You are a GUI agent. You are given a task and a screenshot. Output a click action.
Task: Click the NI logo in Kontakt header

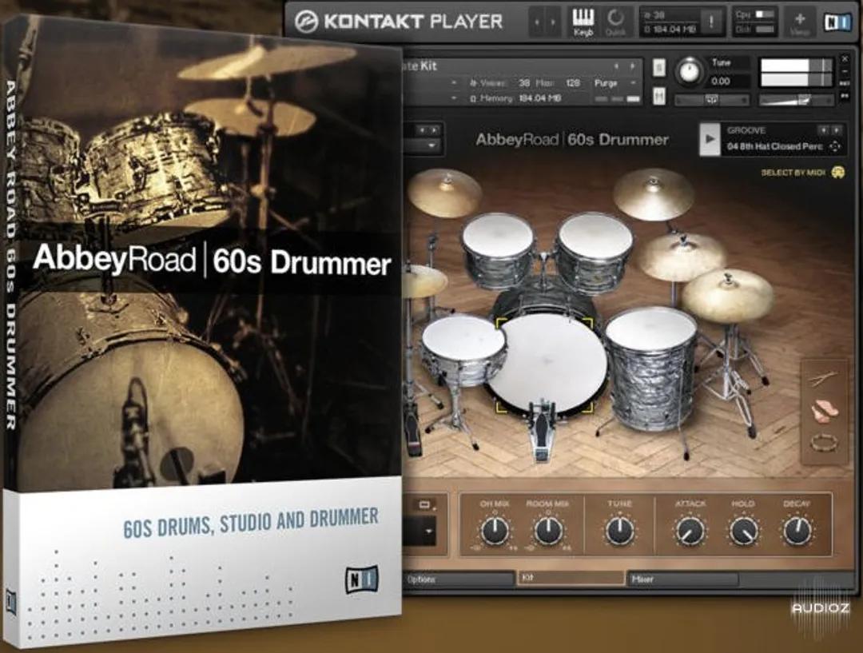pos(836,22)
